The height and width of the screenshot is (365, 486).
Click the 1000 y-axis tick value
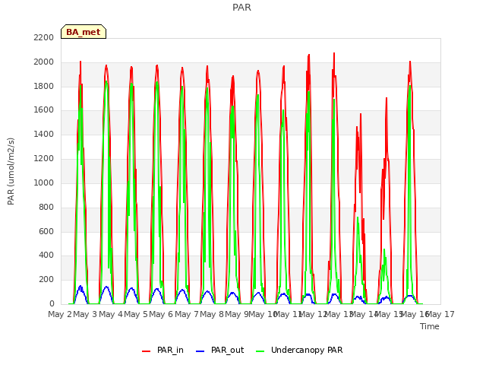(x=44, y=182)
